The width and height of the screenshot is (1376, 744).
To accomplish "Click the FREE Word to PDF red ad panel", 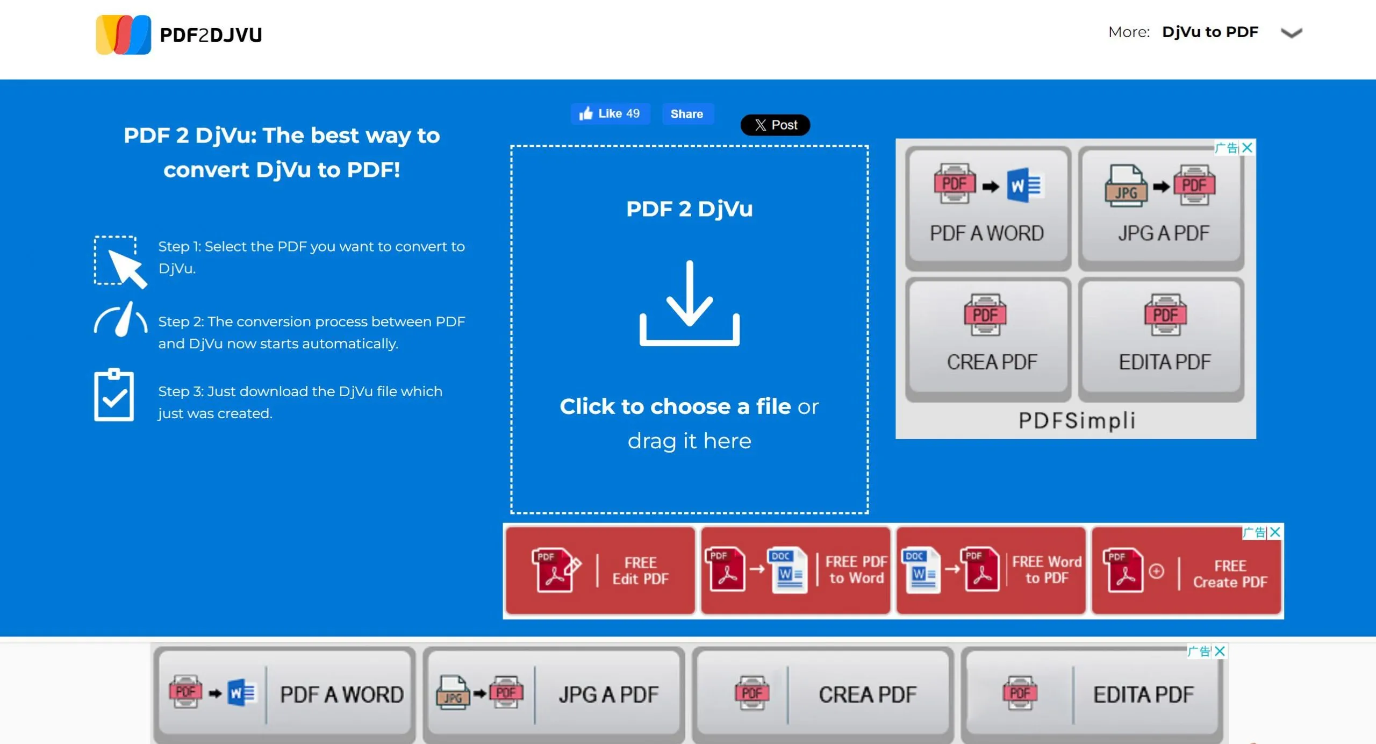I will [x=991, y=569].
